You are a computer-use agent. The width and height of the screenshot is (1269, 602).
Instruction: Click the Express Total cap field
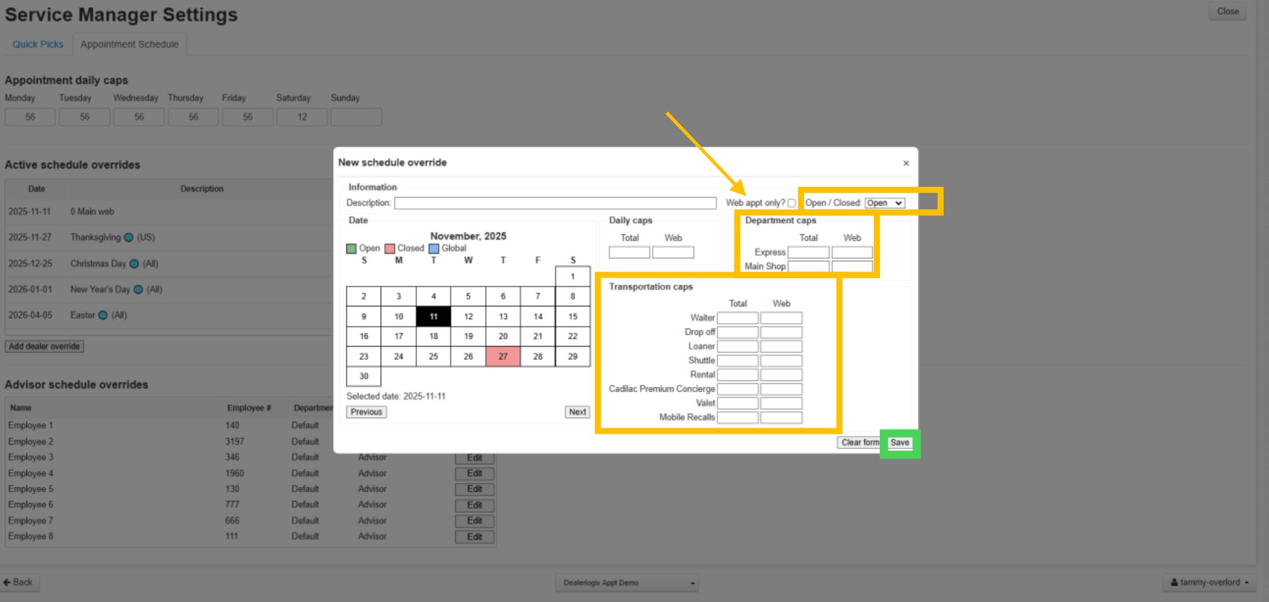tap(808, 252)
